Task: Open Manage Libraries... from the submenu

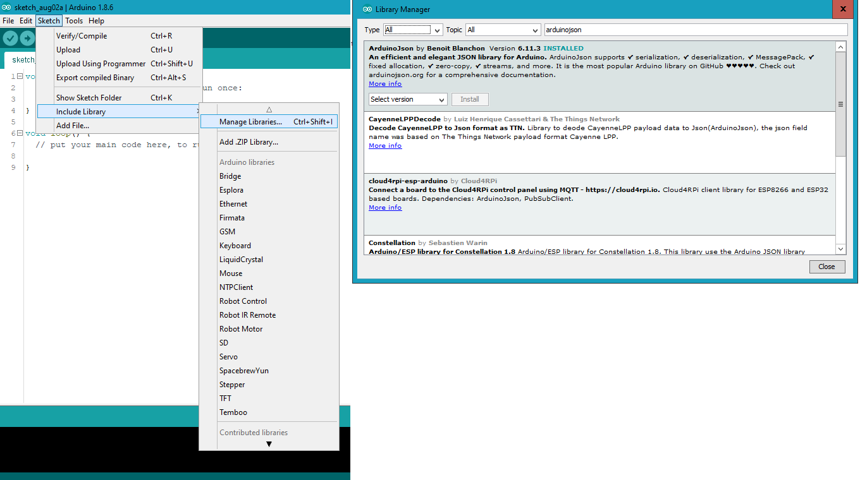Action: [269, 122]
